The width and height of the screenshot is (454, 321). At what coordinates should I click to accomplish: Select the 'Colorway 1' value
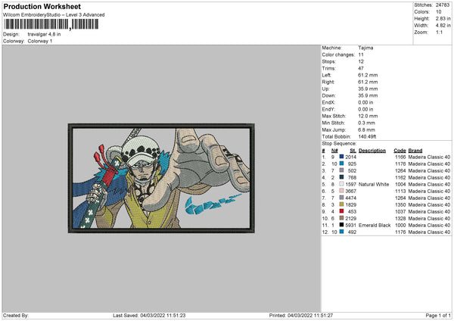click(40, 41)
